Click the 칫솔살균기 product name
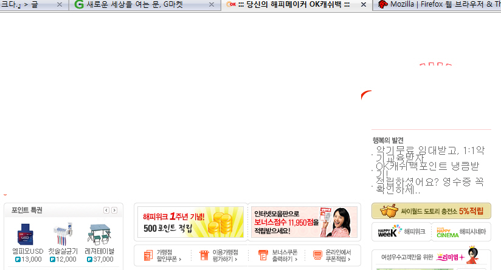501x270 pixels. (x=63, y=251)
